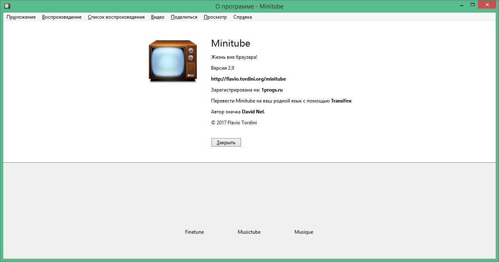Click the 1progs.ru registration text
Viewport: 499px width, 262px height.
(272, 90)
